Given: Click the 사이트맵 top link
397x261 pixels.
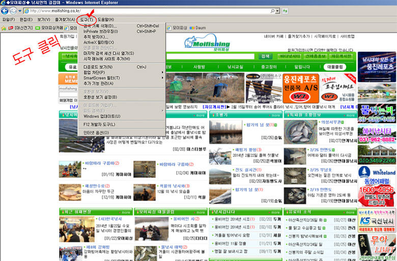Looking at the screenshot, I should 347,37.
